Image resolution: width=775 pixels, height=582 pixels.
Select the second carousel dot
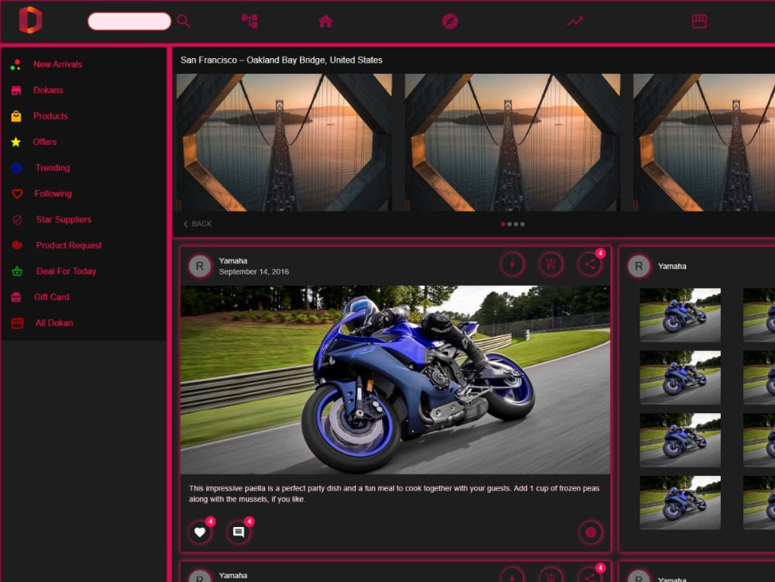coord(510,224)
